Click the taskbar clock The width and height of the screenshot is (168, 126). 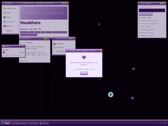click(x=163, y=123)
